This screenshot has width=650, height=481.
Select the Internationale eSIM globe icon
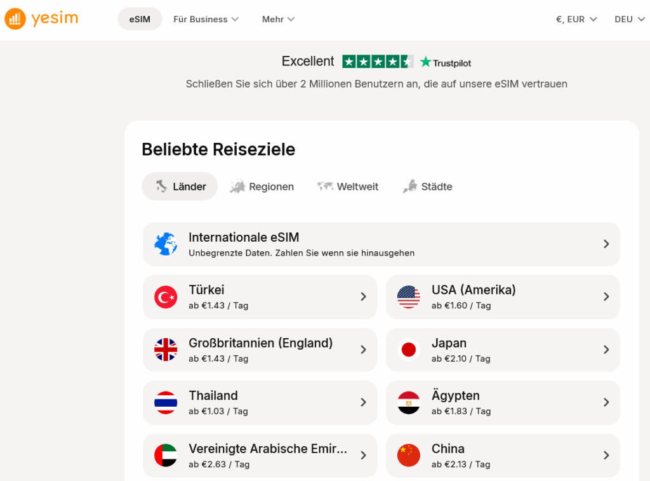(166, 244)
